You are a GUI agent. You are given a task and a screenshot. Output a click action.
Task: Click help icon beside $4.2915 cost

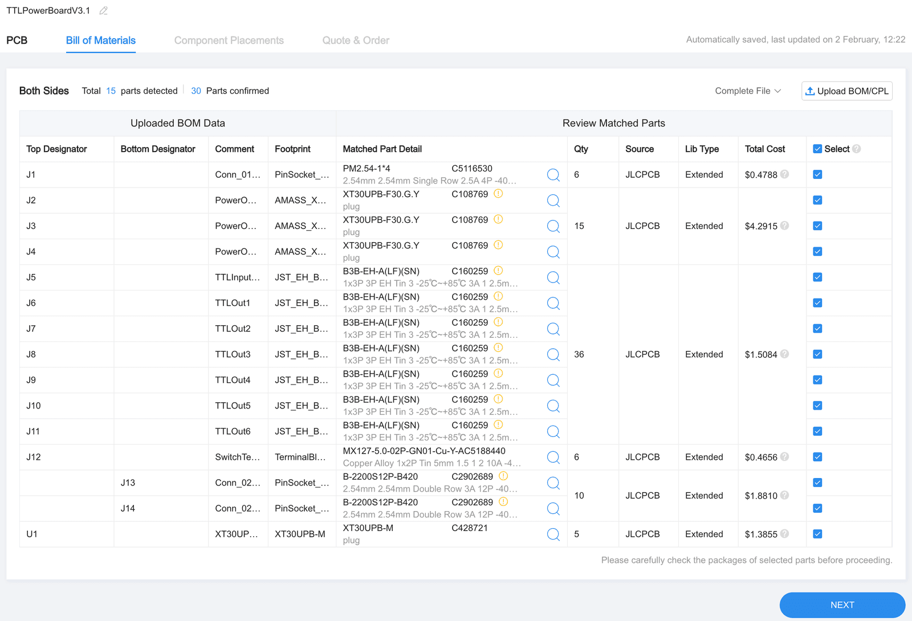click(x=785, y=226)
